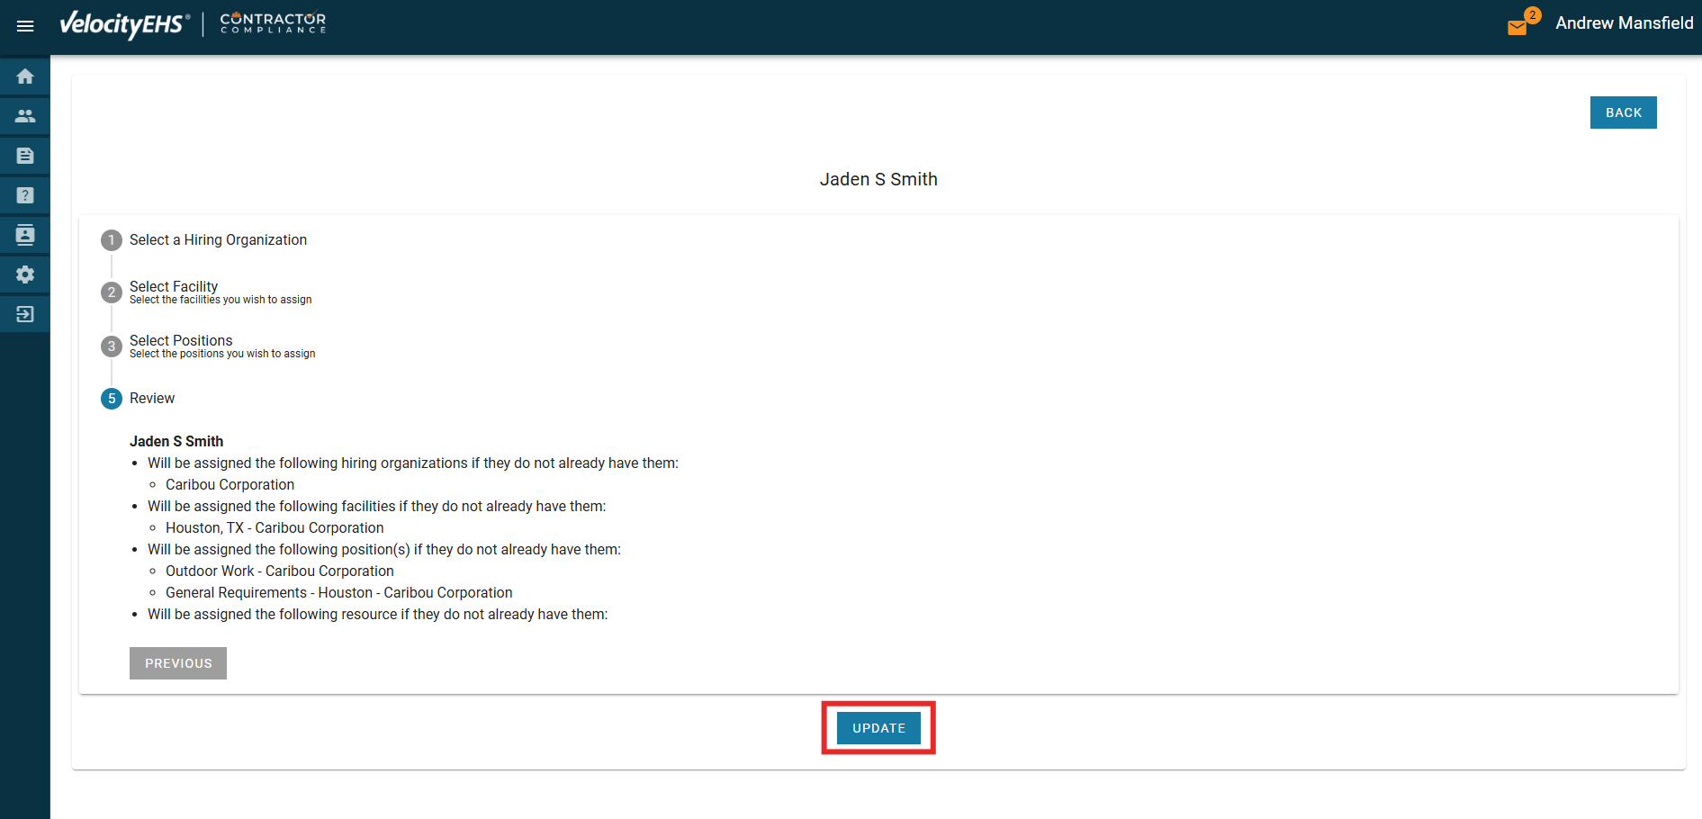This screenshot has height=819, width=1702.
Task: Select the Review step label
Action: (x=152, y=399)
